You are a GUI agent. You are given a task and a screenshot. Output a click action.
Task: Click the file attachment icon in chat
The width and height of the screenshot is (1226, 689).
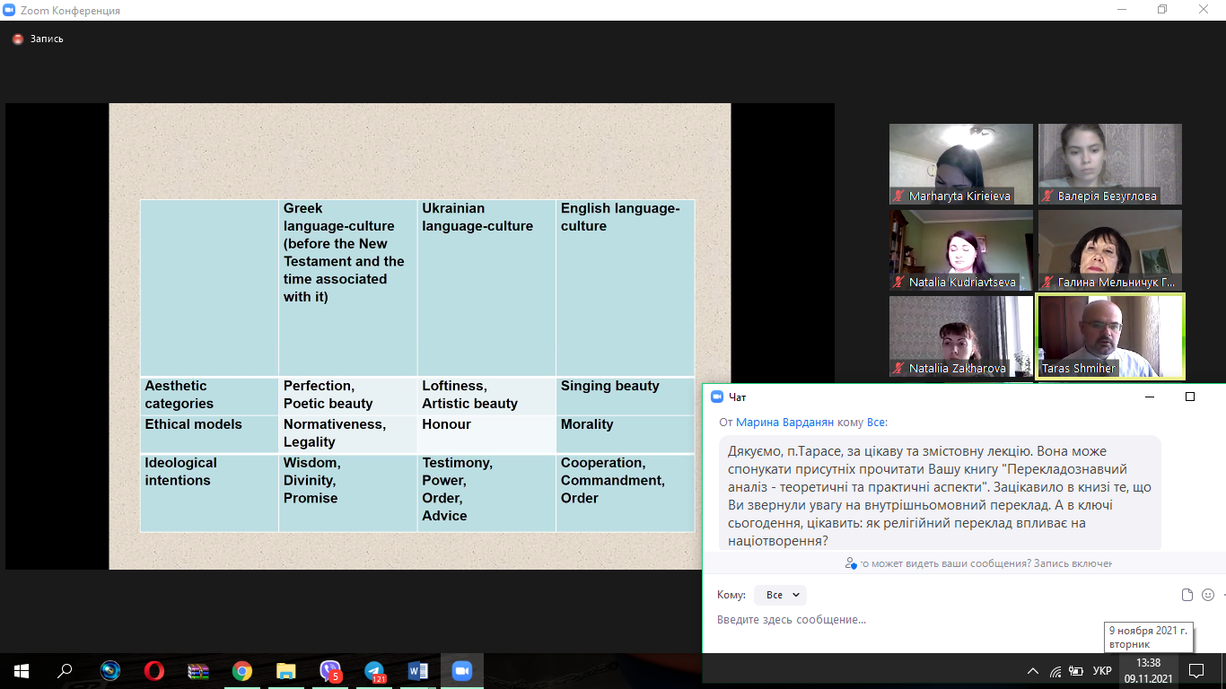pyautogui.click(x=1187, y=595)
